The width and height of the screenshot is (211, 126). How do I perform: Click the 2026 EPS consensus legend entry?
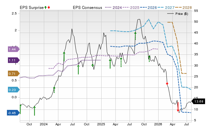(148, 8)
